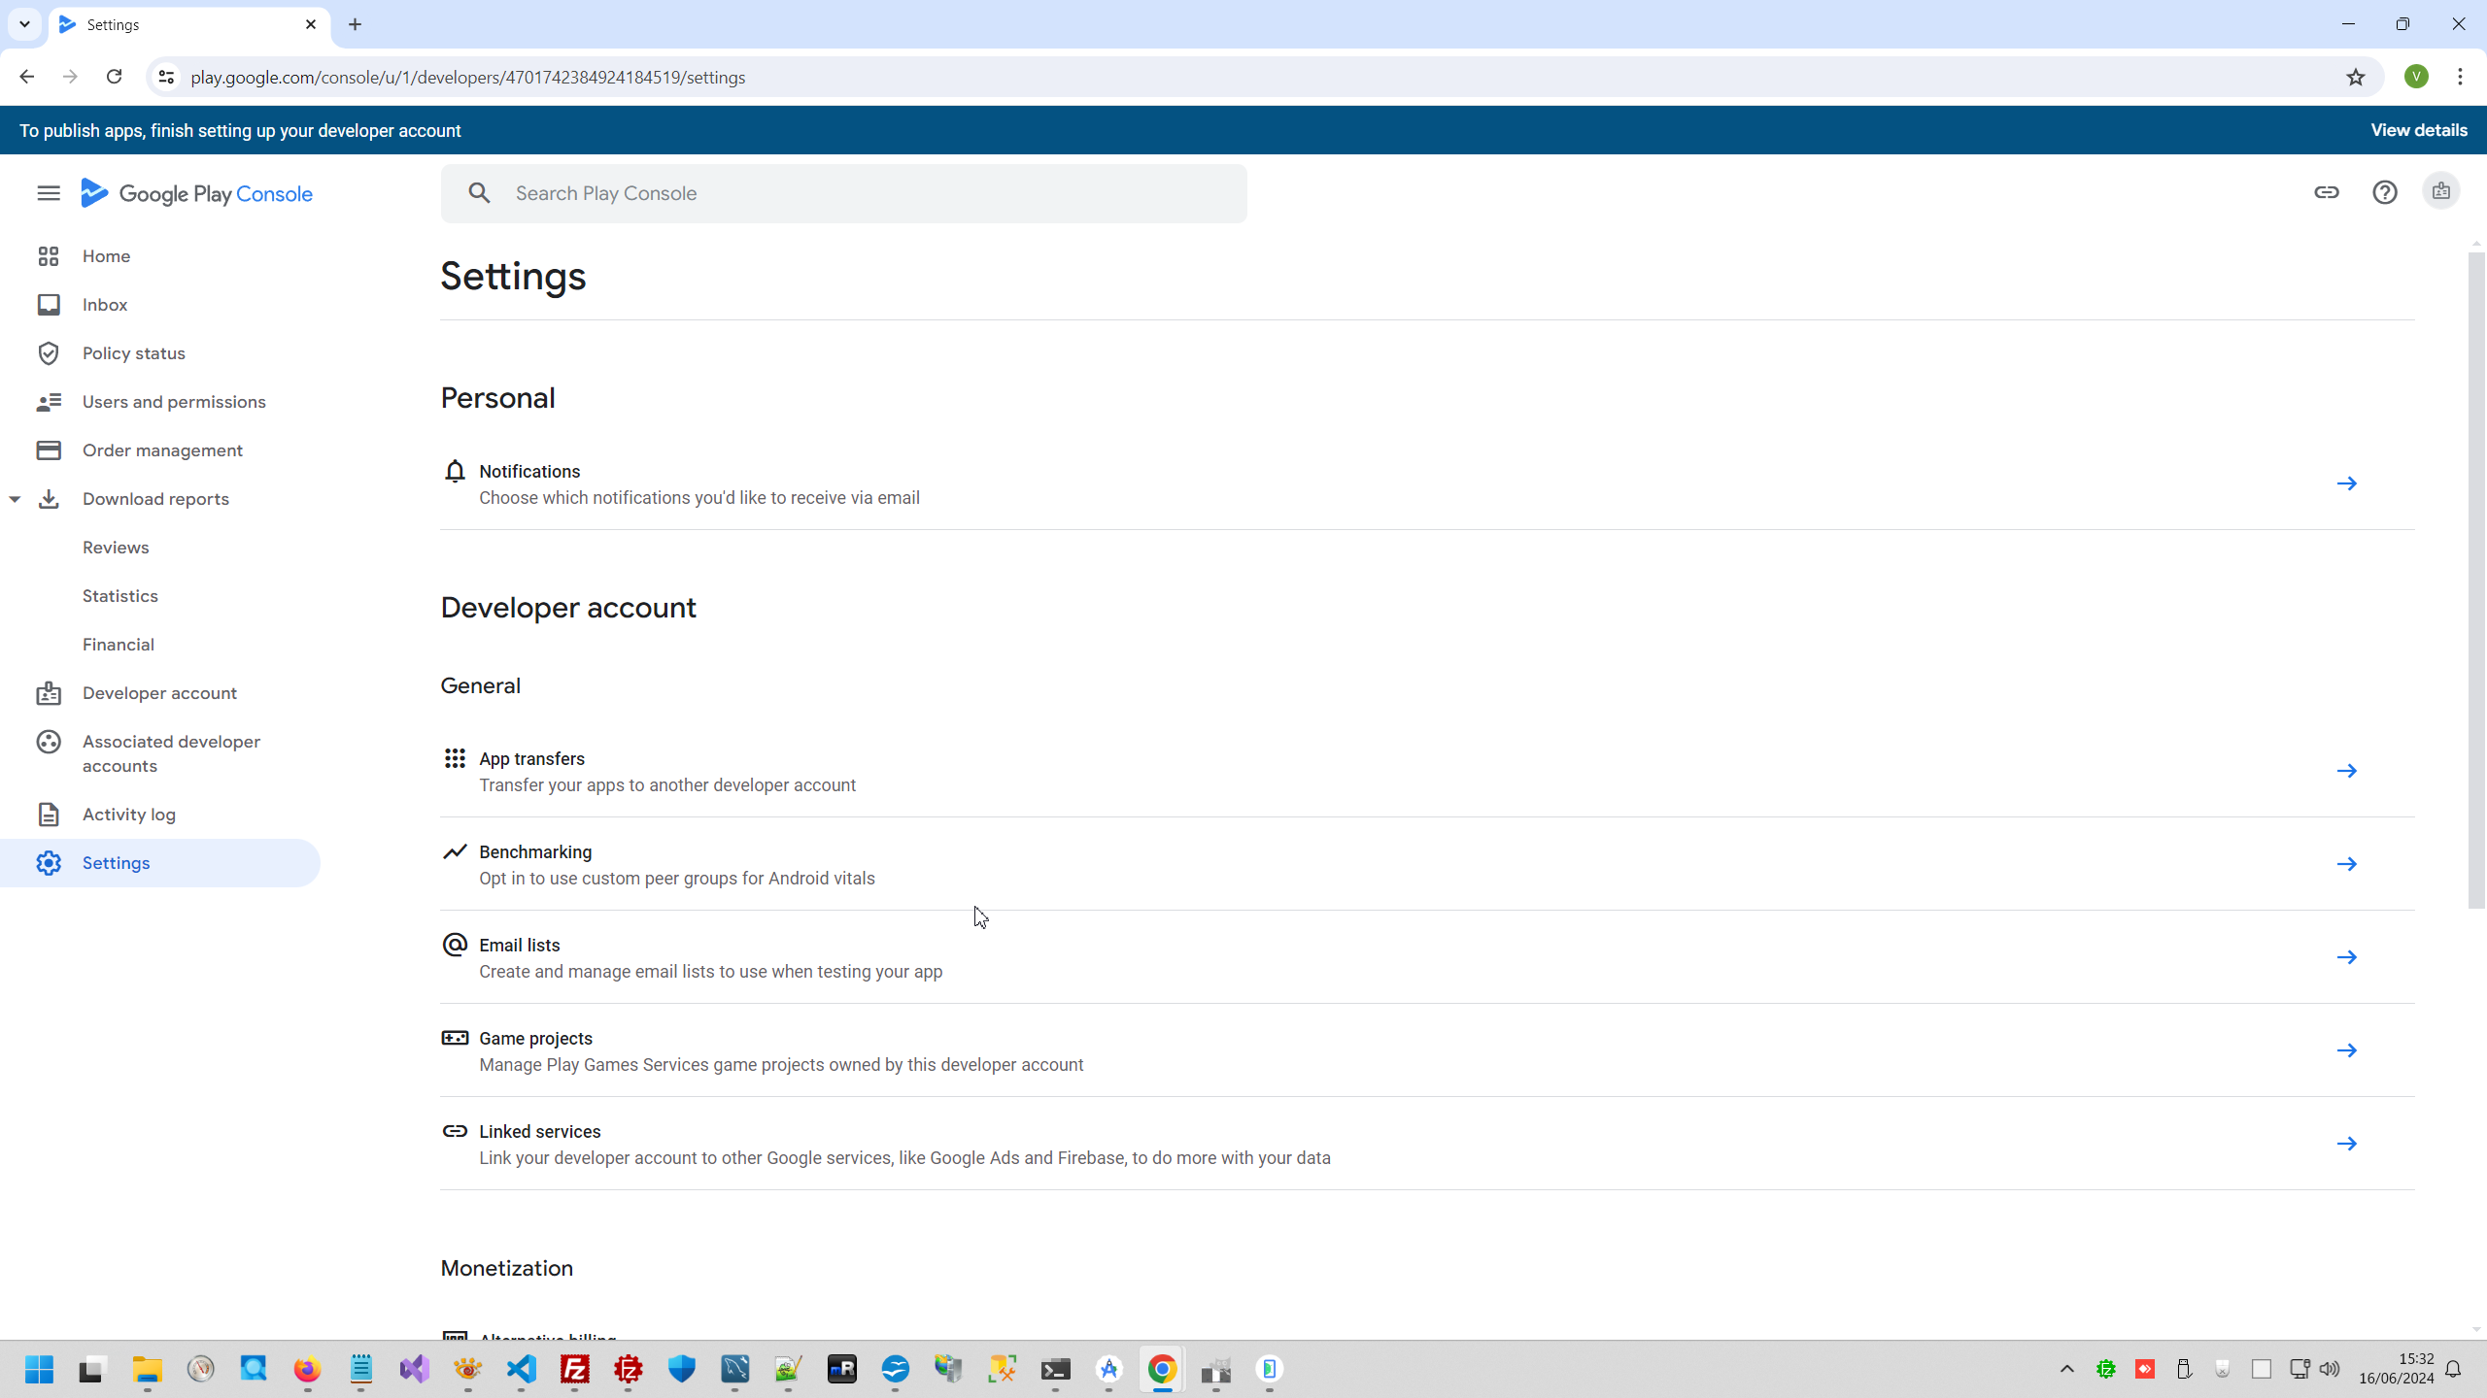Screen dimensions: 2487x1398
Task: Click the copy link icon in header
Action: click(x=2326, y=192)
